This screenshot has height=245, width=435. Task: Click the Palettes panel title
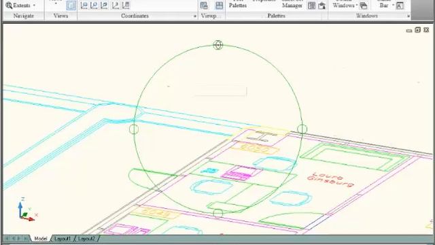277,16
